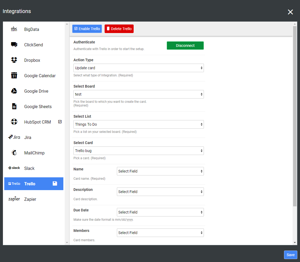Open the Google Drive integration
The image size is (300, 262).
[x=34, y=91]
